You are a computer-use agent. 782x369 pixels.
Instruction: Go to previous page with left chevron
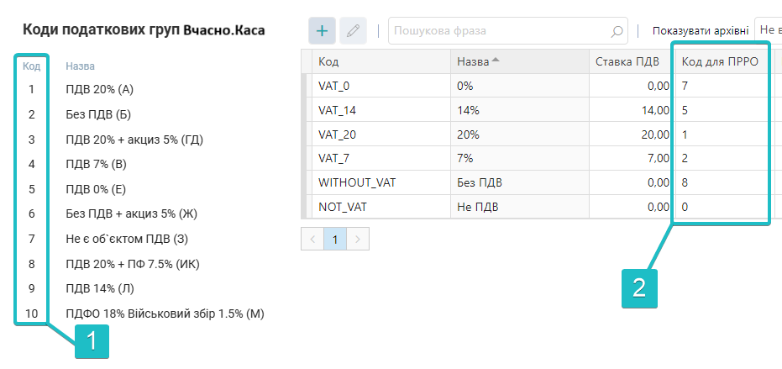click(312, 239)
